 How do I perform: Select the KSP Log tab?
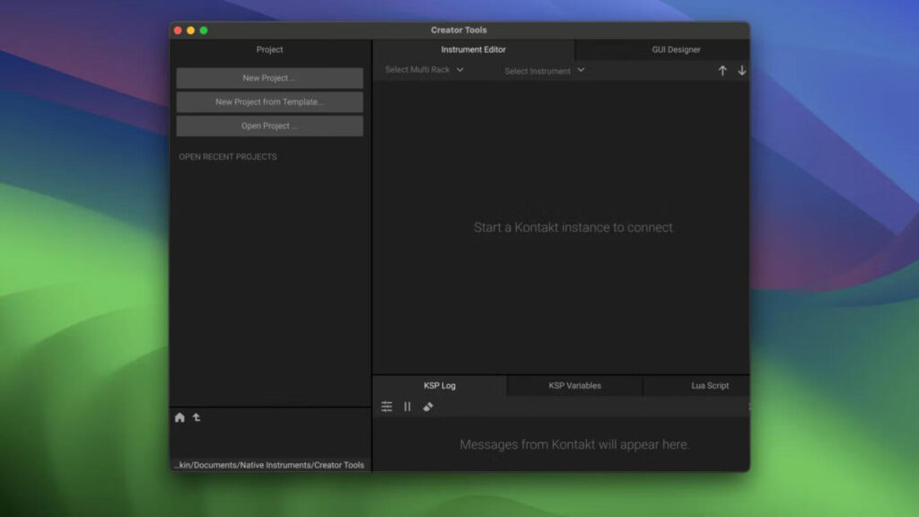click(438, 385)
